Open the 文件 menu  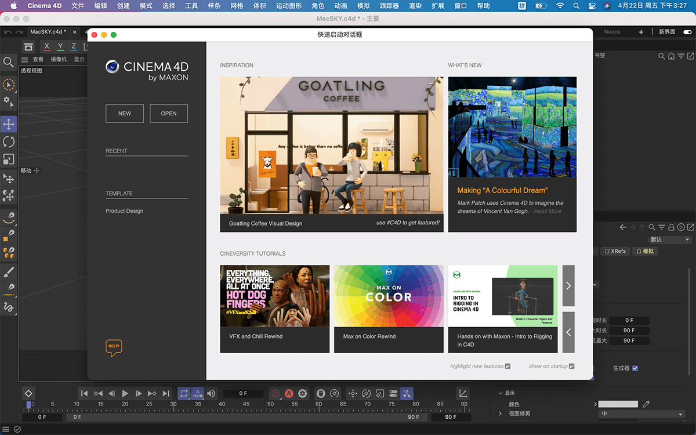pos(78,6)
